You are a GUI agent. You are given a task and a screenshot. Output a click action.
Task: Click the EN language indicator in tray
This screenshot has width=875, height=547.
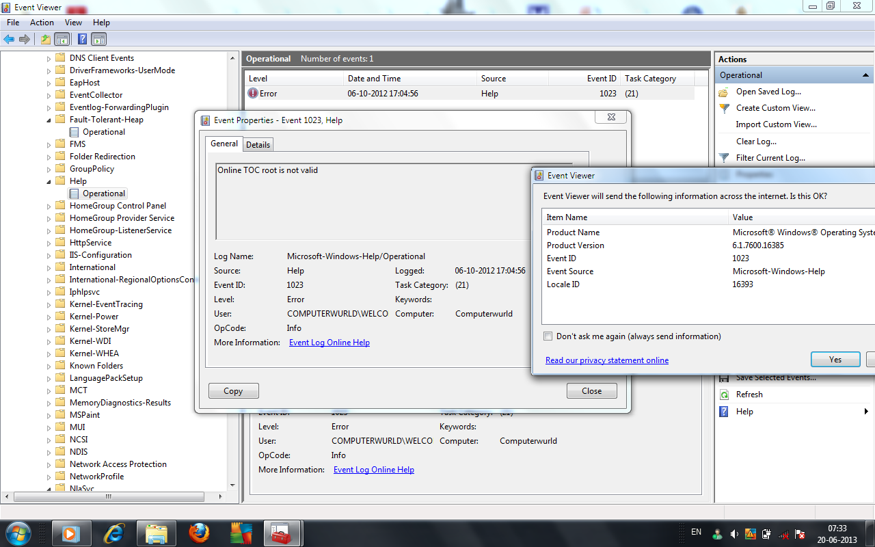[697, 532]
